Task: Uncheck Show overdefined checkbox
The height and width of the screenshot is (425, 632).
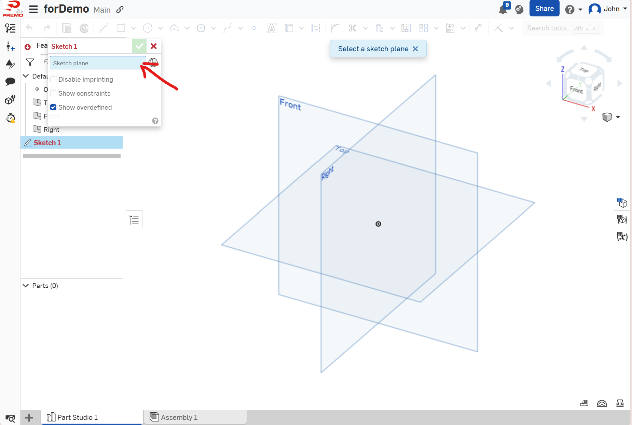Action: tap(54, 108)
